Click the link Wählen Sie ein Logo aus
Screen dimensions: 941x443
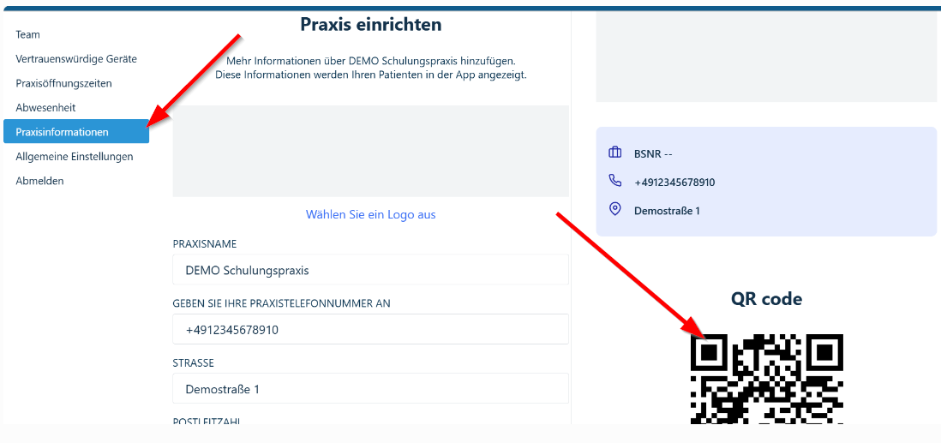371,214
